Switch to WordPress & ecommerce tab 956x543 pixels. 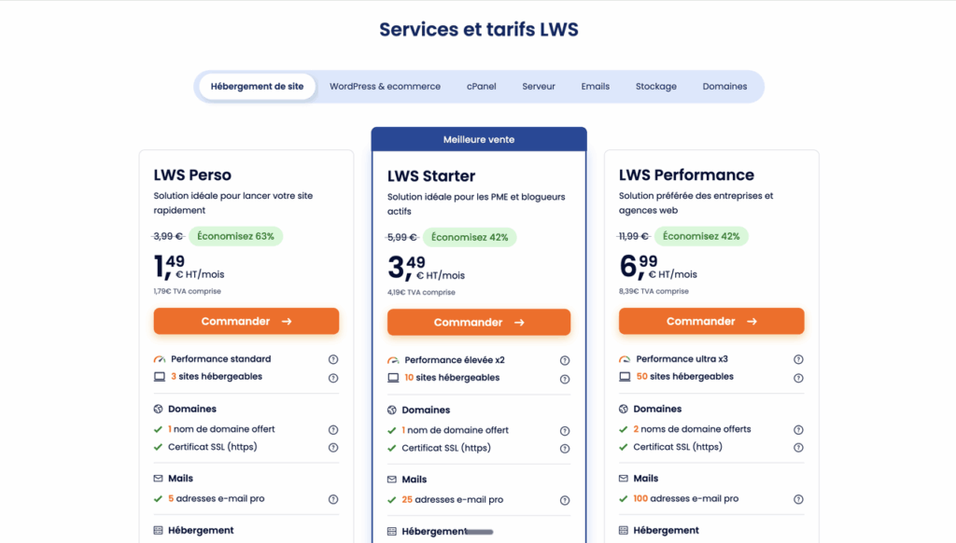point(385,87)
